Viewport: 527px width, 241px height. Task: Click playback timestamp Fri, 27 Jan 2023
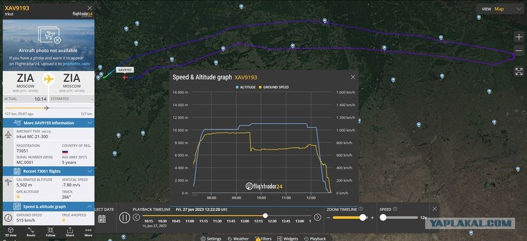tap(202, 209)
